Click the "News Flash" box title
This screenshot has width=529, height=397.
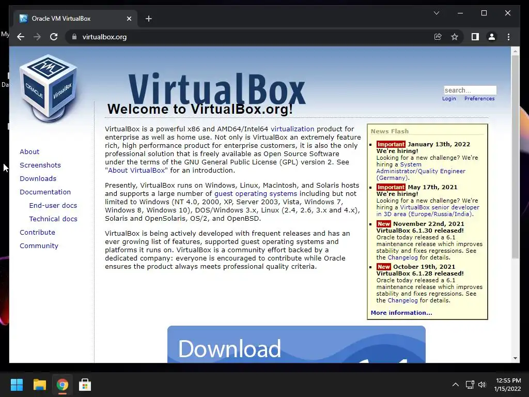[390, 131]
